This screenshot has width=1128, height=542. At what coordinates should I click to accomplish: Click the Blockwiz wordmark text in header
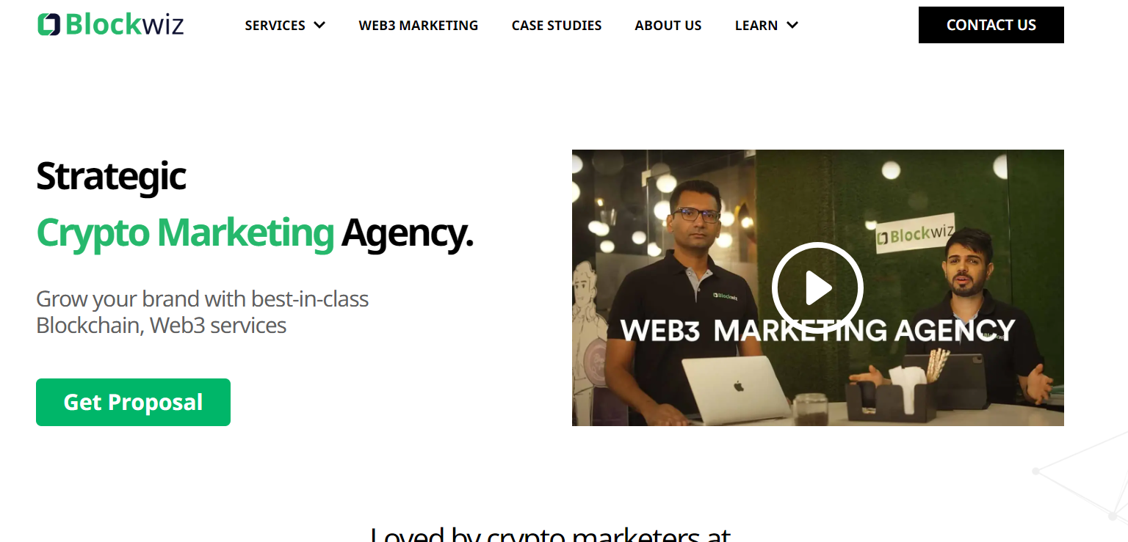124,24
